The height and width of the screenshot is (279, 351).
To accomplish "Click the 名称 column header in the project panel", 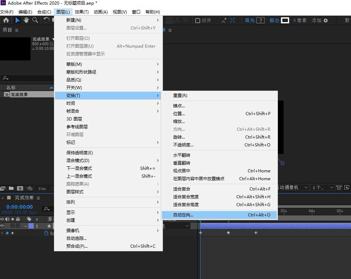I will coord(11,88).
